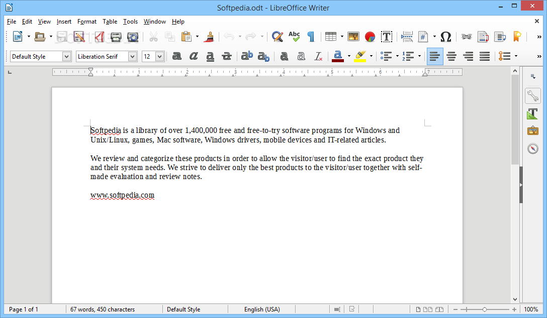Click 'Page 1 of 1' in status bar

[23, 309]
